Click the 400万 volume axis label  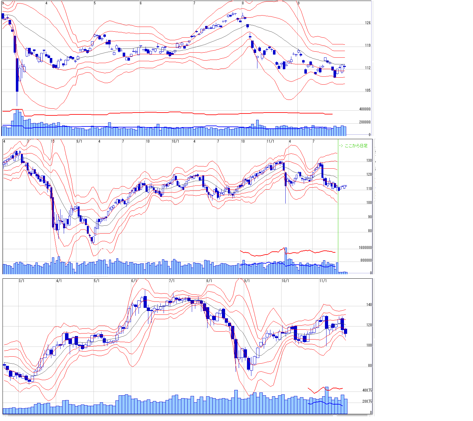point(367,390)
